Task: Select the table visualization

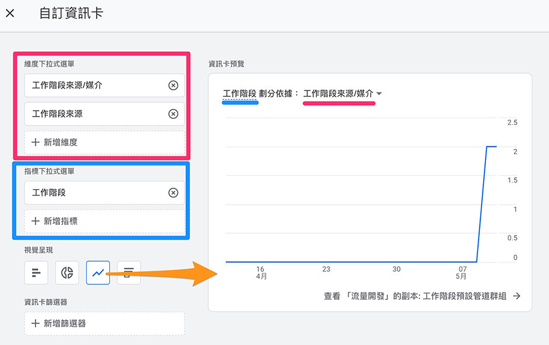Action: coord(129,273)
